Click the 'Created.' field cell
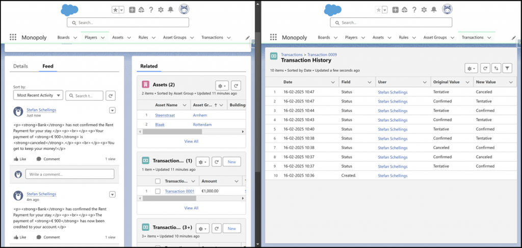 [x=349, y=175]
